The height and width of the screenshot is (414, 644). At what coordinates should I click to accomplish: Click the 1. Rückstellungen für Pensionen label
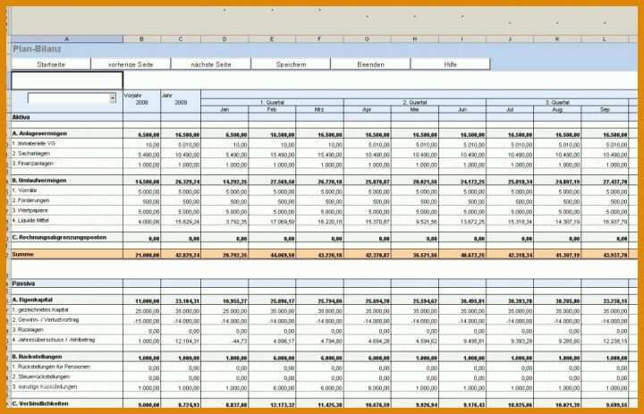tap(51, 367)
